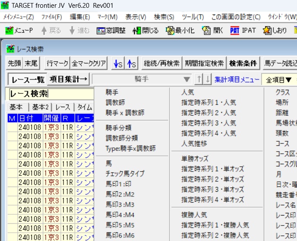Click the 期間指定検索 button
This screenshot has height=241, width=297.
point(204,63)
